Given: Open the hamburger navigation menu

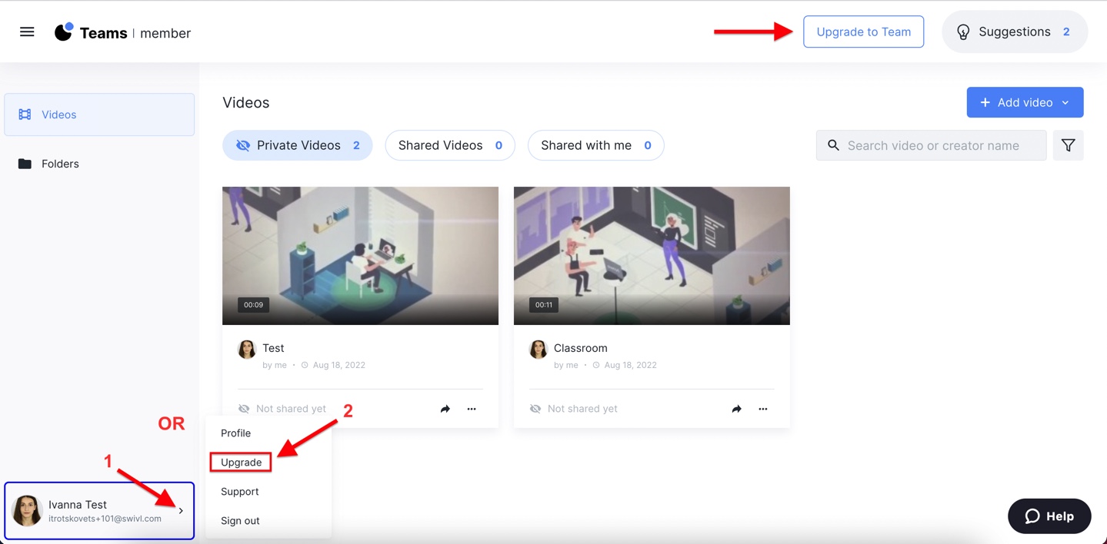Looking at the screenshot, I should coord(27,32).
